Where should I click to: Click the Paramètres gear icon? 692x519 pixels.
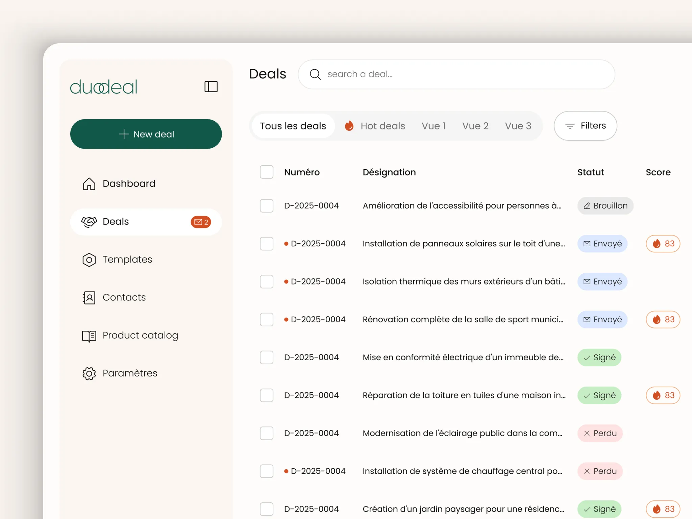click(x=89, y=373)
